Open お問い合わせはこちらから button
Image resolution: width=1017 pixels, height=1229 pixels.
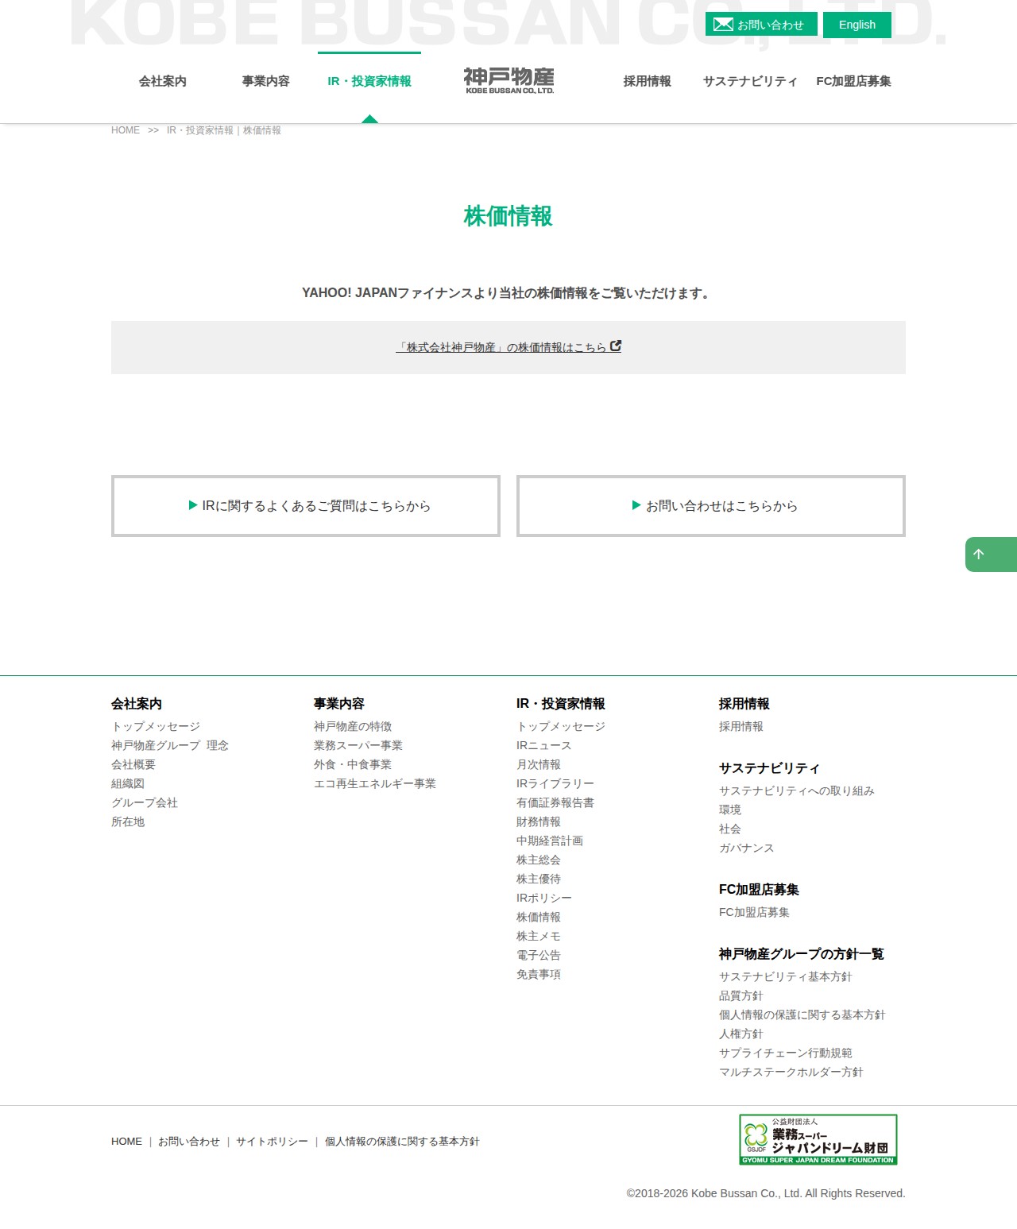point(711,506)
